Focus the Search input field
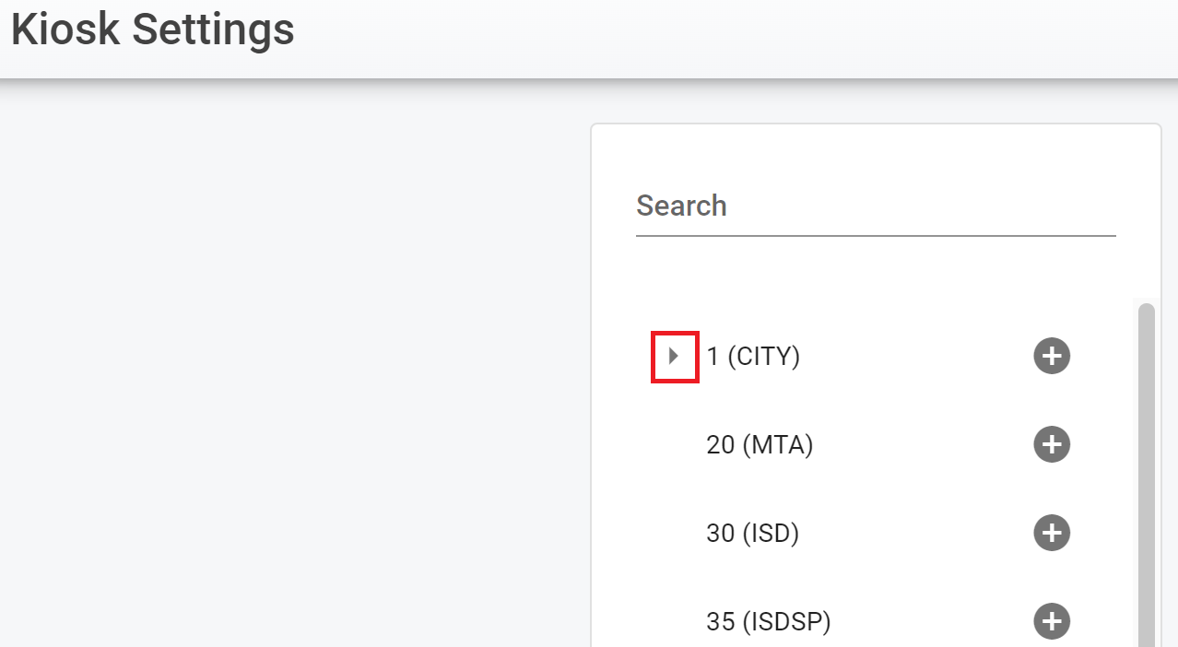 tap(875, 206)
